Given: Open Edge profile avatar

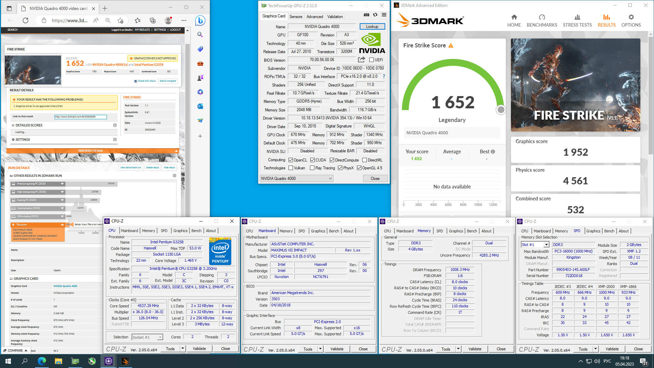Looking at the screenshot, I should pos(168,20).
